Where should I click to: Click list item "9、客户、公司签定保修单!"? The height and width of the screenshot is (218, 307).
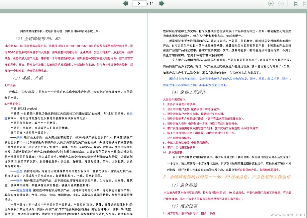(x=180, y=147)
